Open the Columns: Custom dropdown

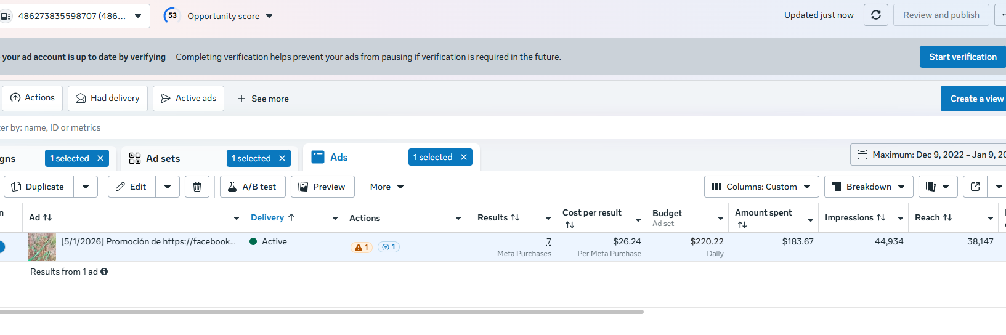[761, 187]
